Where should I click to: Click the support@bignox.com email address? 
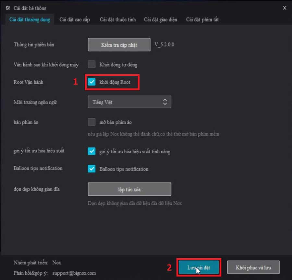tap(74, 273)
